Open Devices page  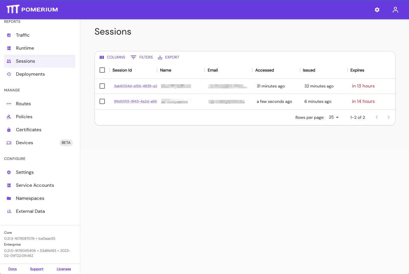coord(40,143)
